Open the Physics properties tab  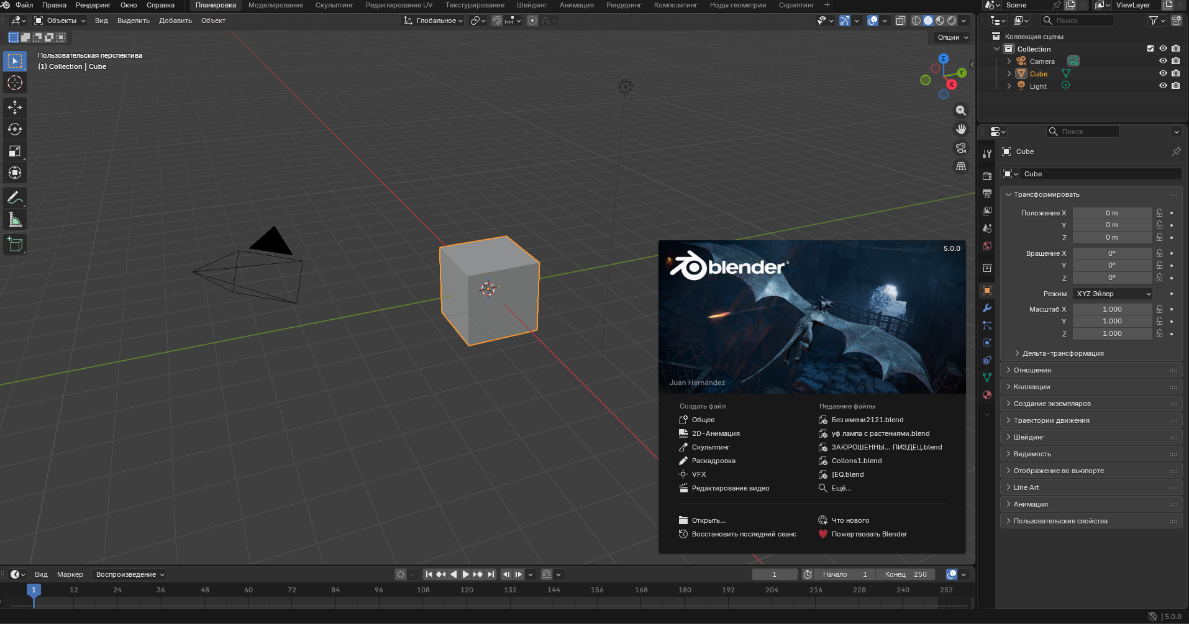(x=987, y=343)
